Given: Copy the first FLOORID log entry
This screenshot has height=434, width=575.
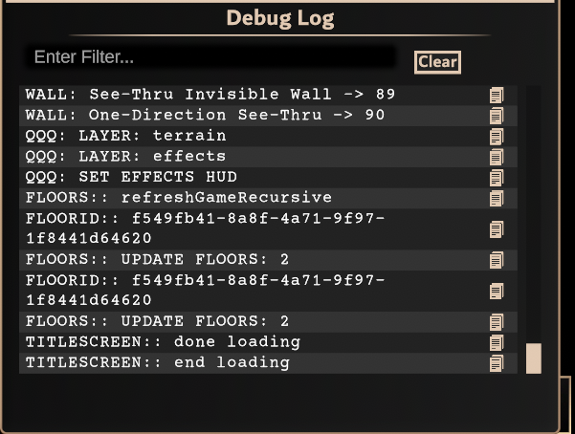Looking at the screenshot, I should (497, 229).
